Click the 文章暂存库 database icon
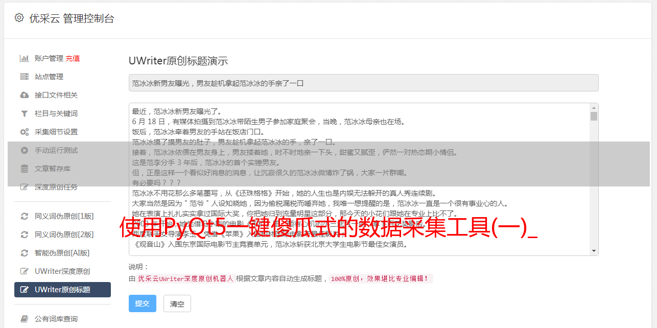This screenshot has height=328, width=657. click(x=24, y=169)
